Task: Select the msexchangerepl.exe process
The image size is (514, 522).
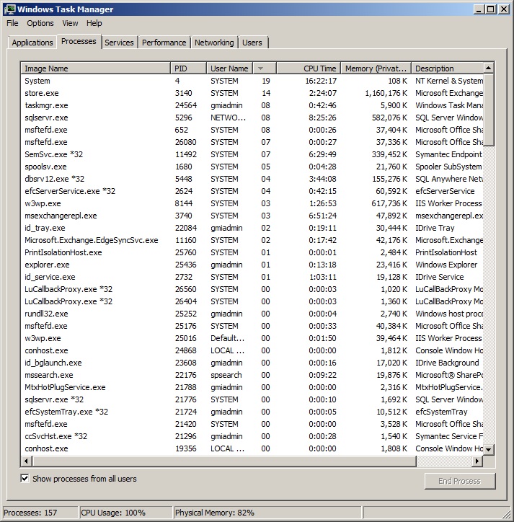Action: pos(252,216)
